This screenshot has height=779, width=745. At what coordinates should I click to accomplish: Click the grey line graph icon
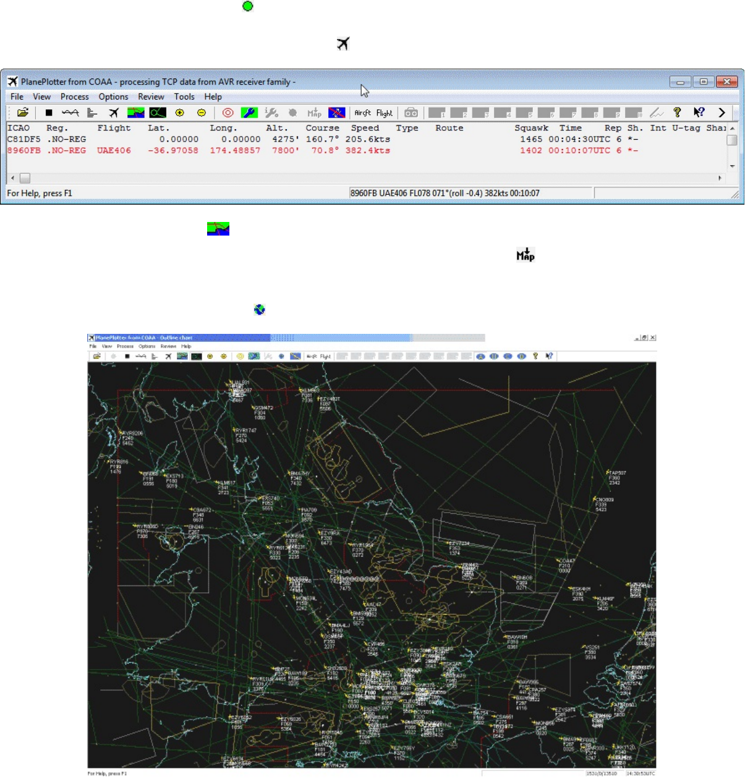tap(657, 113)
